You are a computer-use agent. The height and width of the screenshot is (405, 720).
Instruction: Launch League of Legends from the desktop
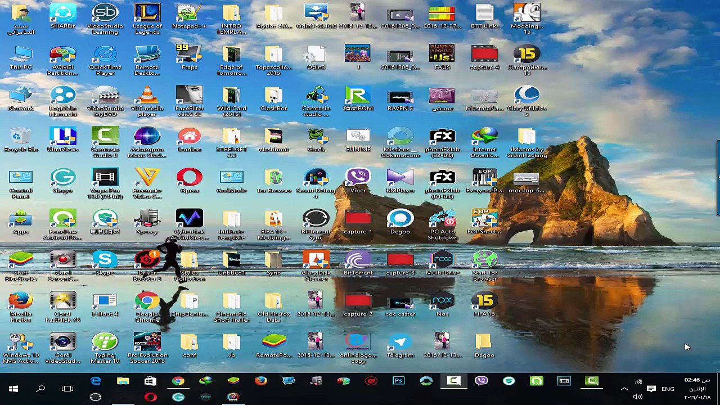(147, 19)
